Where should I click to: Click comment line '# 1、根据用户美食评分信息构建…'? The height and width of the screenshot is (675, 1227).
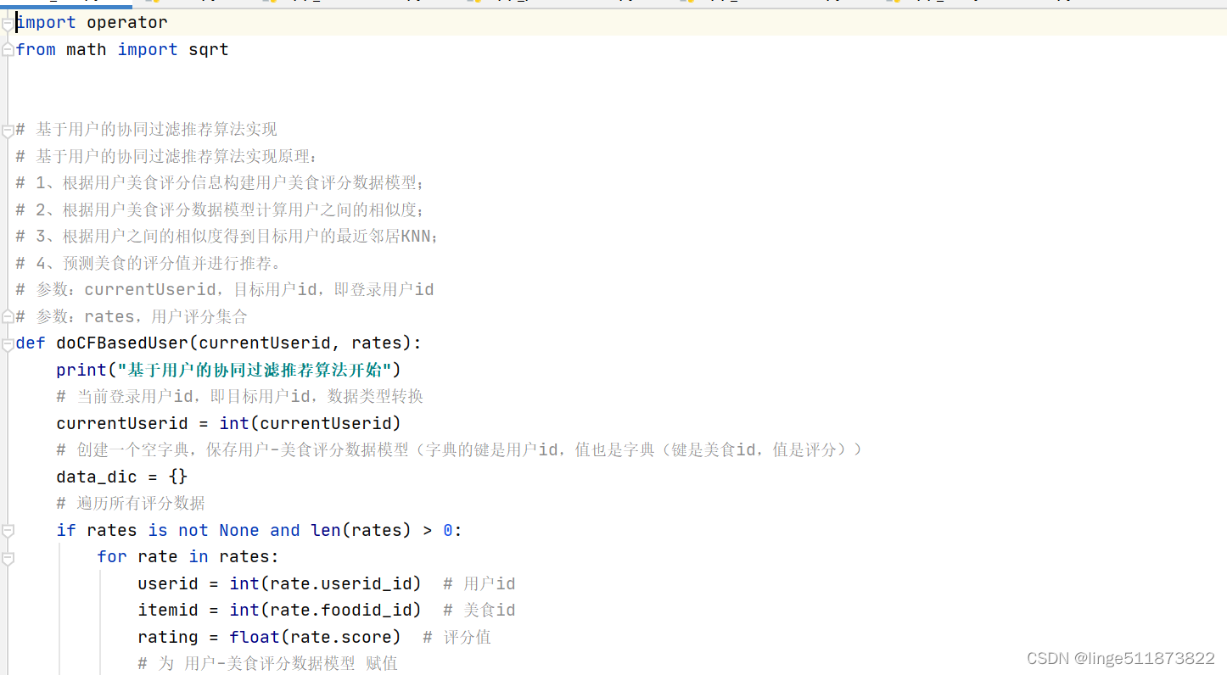click(220, 183)
